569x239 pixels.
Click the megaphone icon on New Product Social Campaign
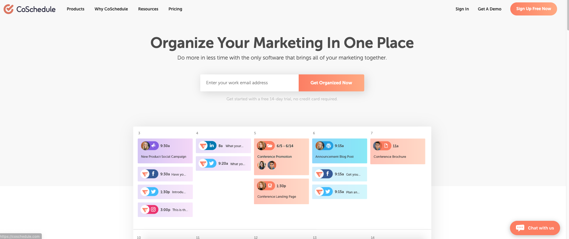click(x=154, y=146)
